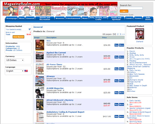
Task: Click More for the 911 magazine
Action: tap(122, 45)
